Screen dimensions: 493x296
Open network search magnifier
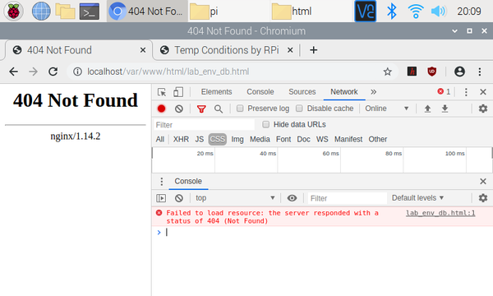tap(219, 109)
